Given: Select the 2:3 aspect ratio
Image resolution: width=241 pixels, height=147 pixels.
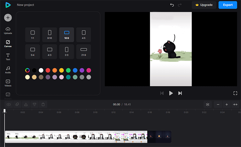Looking at the screenshot, I should 66,52.
